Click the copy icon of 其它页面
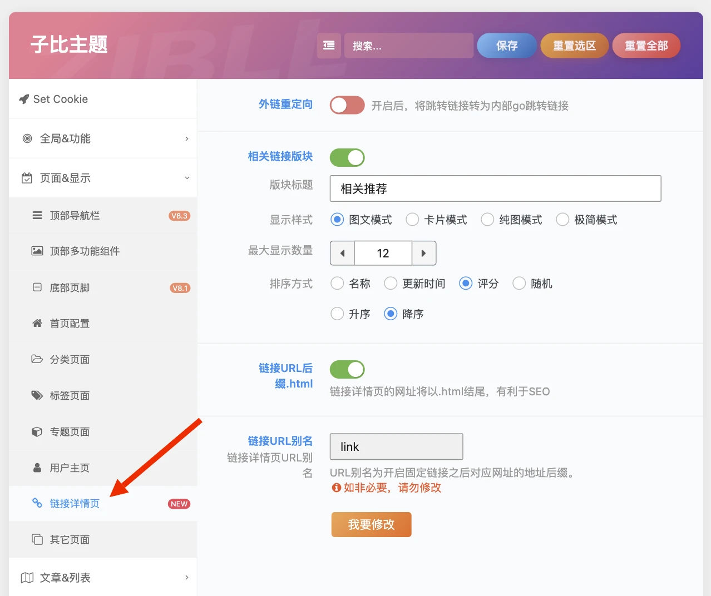This screenshot has width=711, height=596. 37,539
